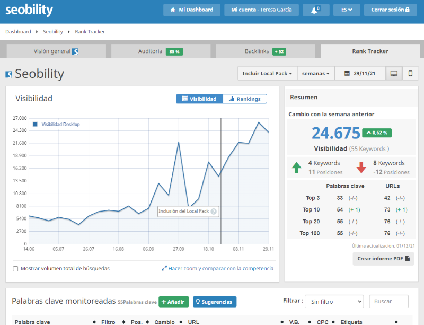Click the Seobility project icon beside the heading

pos(8,74)
